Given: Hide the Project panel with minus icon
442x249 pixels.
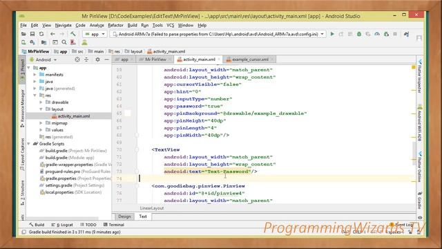Looking at the screenshot, I should click(106, 59).
